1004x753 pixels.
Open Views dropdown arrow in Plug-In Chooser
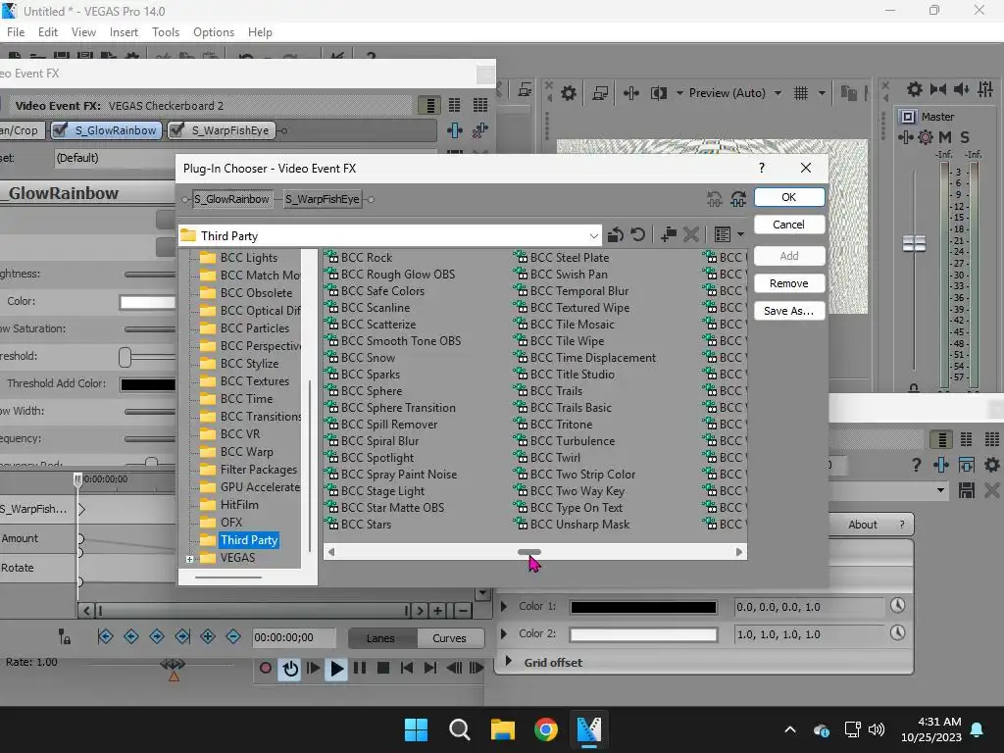coord(741,235)
